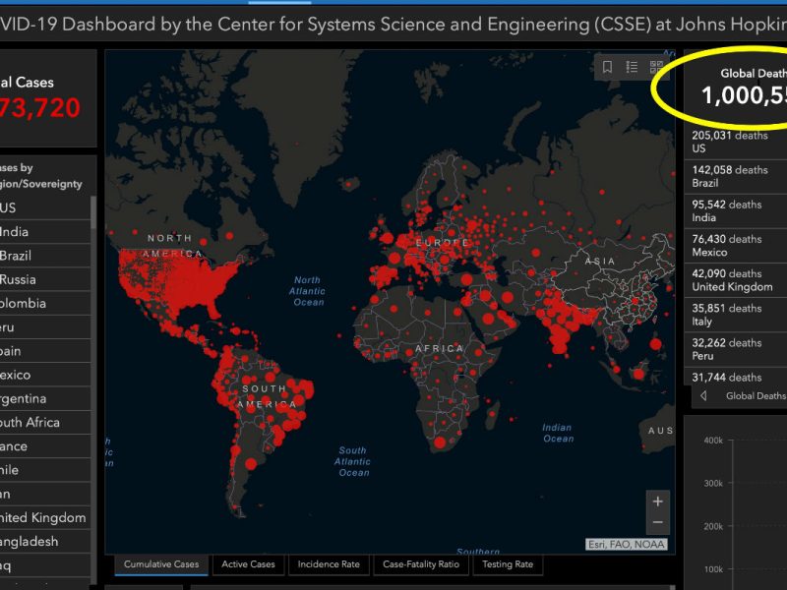Screen dimensions: 787x590
Task: Select US in the cases by country list
Action: [x=45, y=207]
